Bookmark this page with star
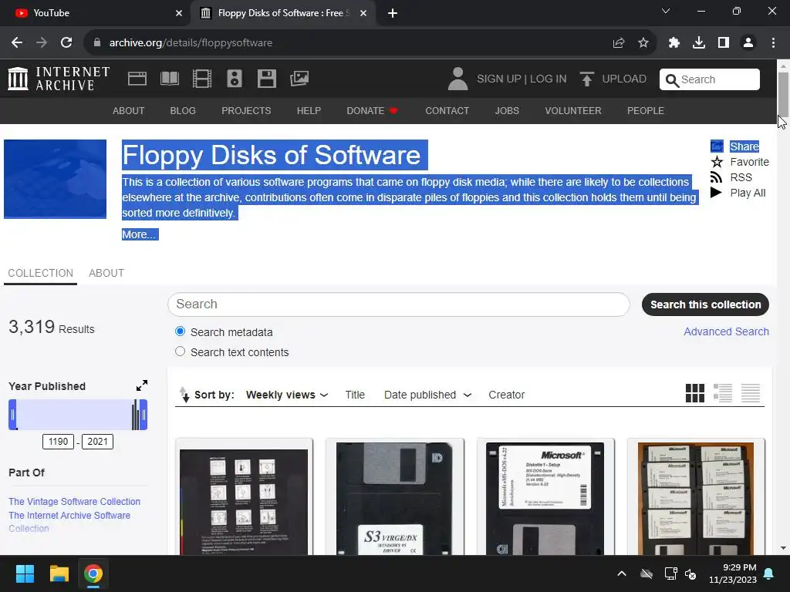The image size is (790, 592). coord(643,43)
